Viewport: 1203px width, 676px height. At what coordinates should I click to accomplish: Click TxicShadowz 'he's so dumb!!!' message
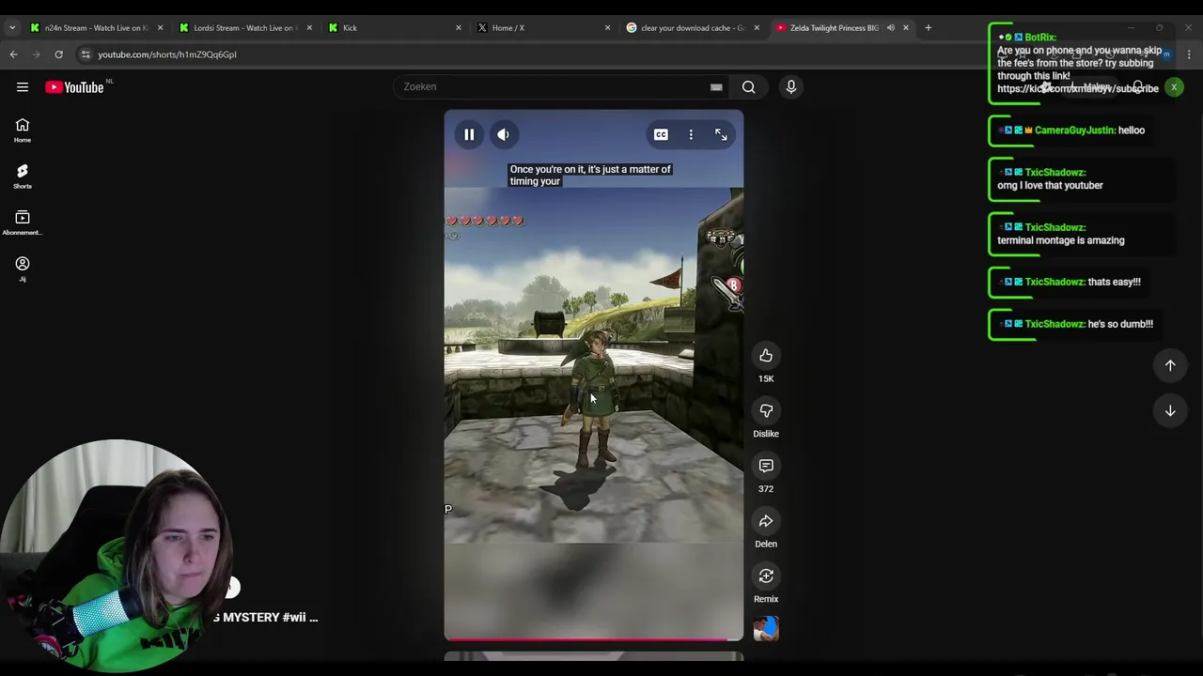click(1120, 324)
